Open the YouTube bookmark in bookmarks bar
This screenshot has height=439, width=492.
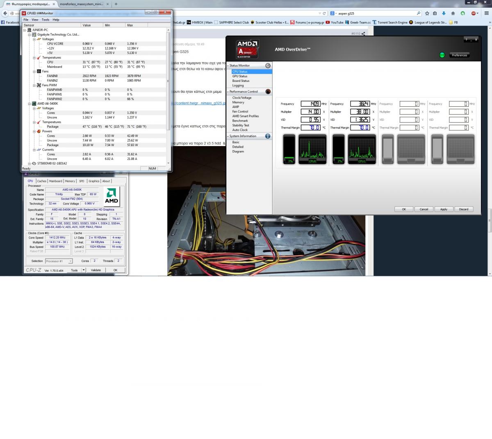point(335,23)
